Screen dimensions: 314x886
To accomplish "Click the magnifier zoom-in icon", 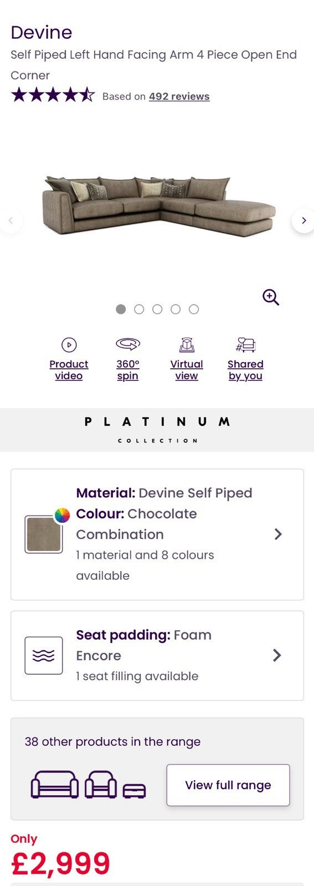I will (271, 297).
